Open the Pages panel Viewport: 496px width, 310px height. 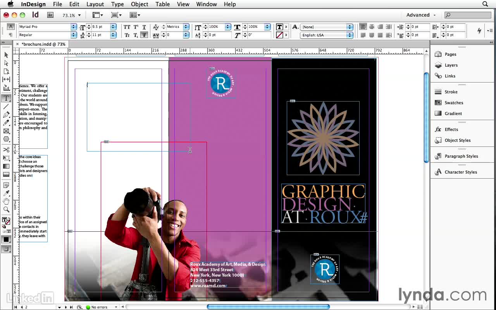coord(450,54)
